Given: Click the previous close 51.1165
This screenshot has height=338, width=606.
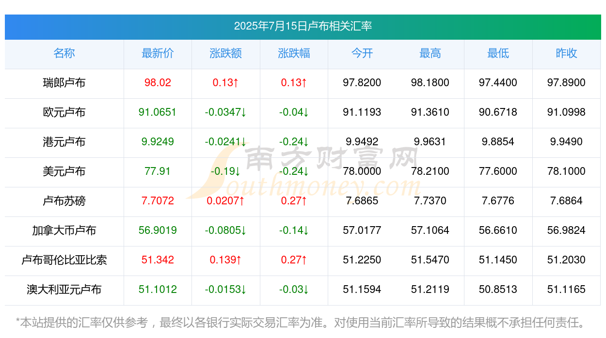Looking at the screenshot, I should (566, 290).
